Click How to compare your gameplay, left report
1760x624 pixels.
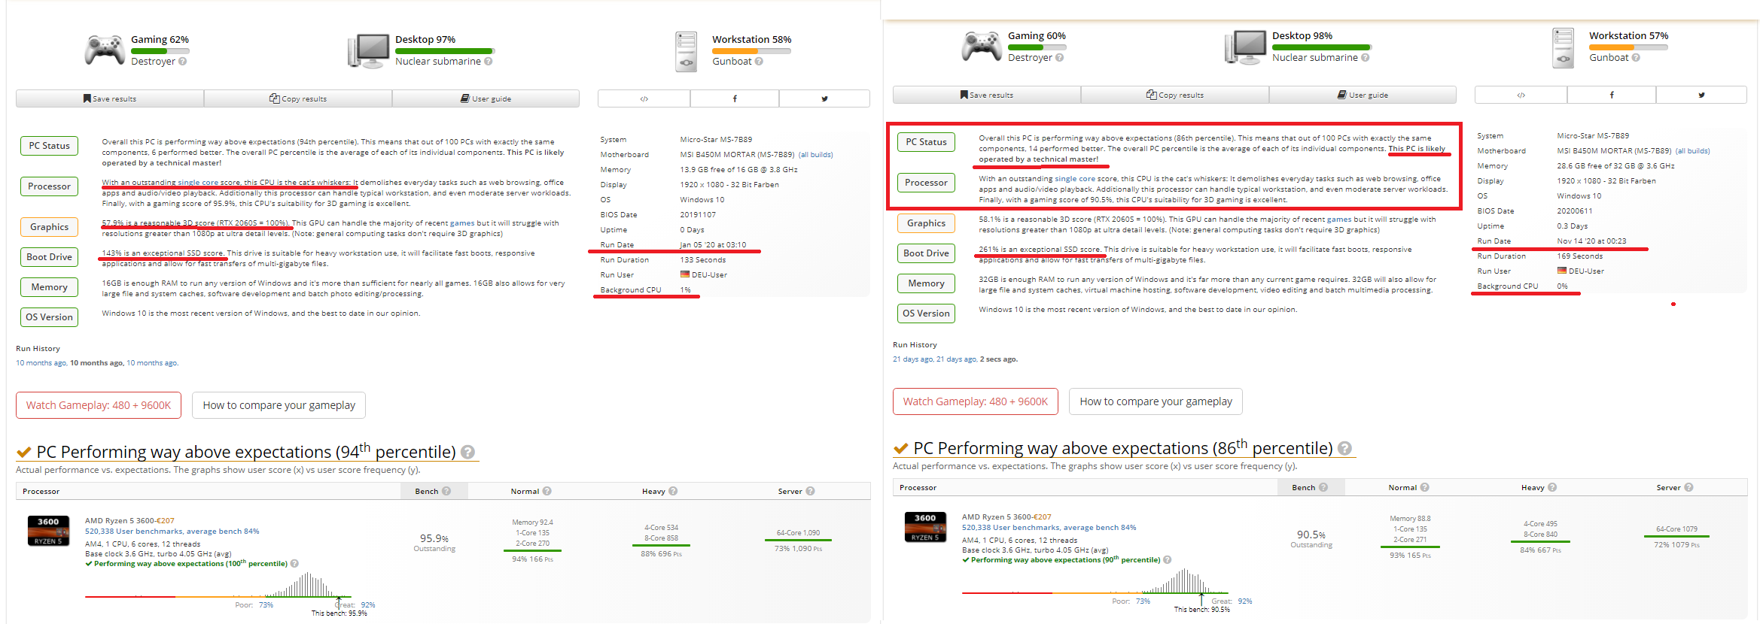pos(279,405)
